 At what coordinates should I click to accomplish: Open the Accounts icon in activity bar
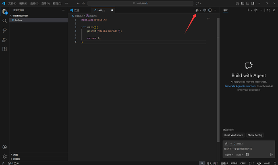(4, 147)
